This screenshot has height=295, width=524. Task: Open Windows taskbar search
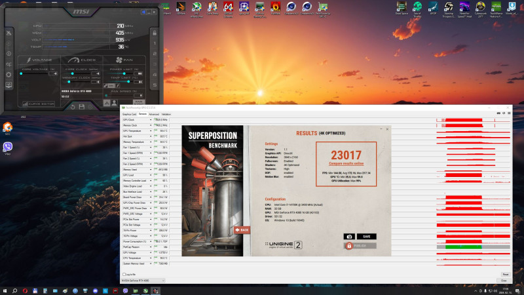click(x=14, y=291)
